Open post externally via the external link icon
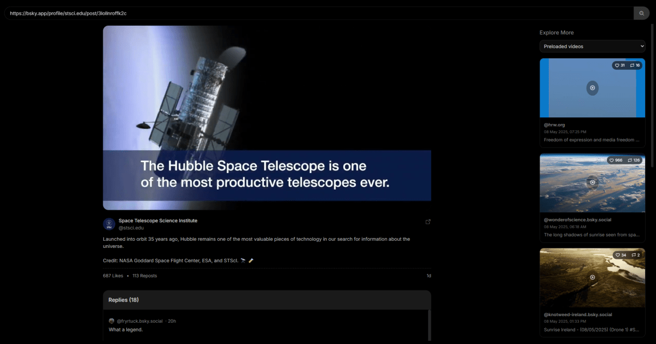The height and width of the screenshot is (344, 656). (428, 222)
